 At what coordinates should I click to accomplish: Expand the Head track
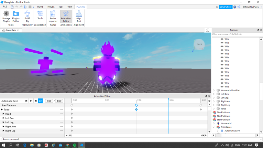coord(3,114)
